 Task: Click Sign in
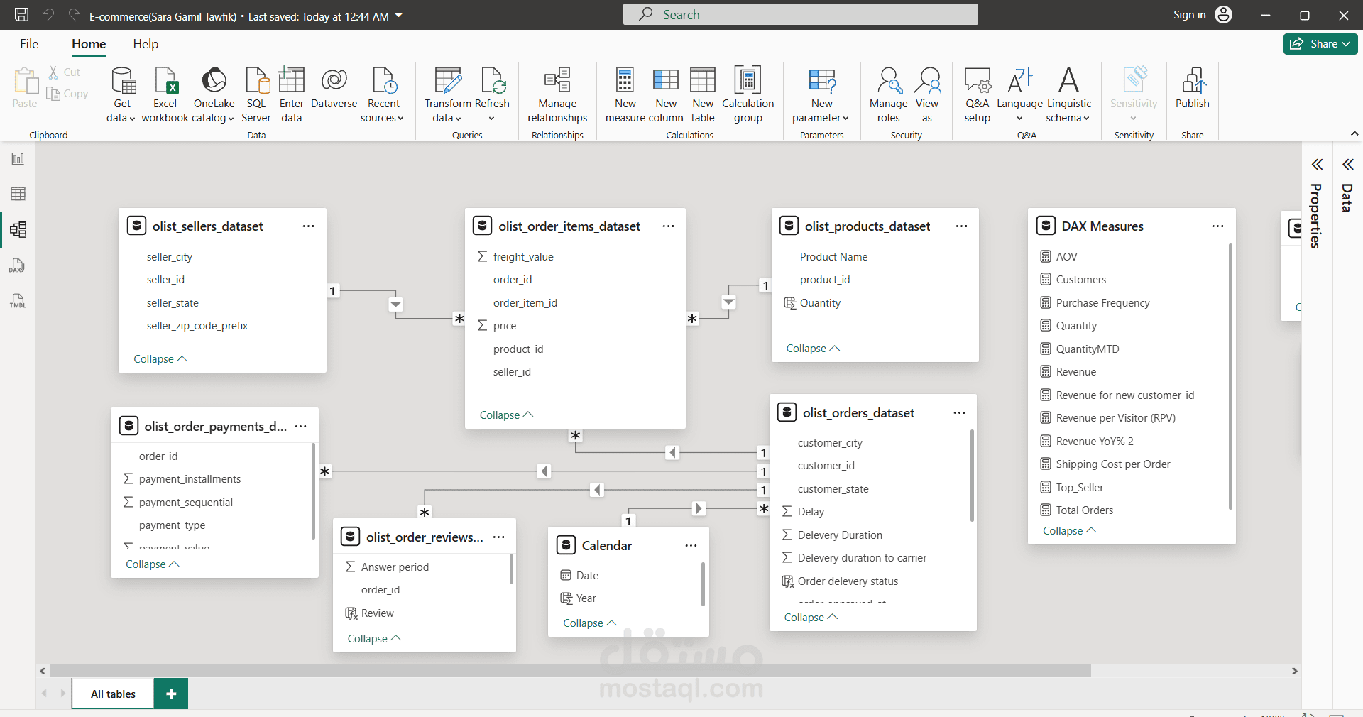(x=1189, y=15)
